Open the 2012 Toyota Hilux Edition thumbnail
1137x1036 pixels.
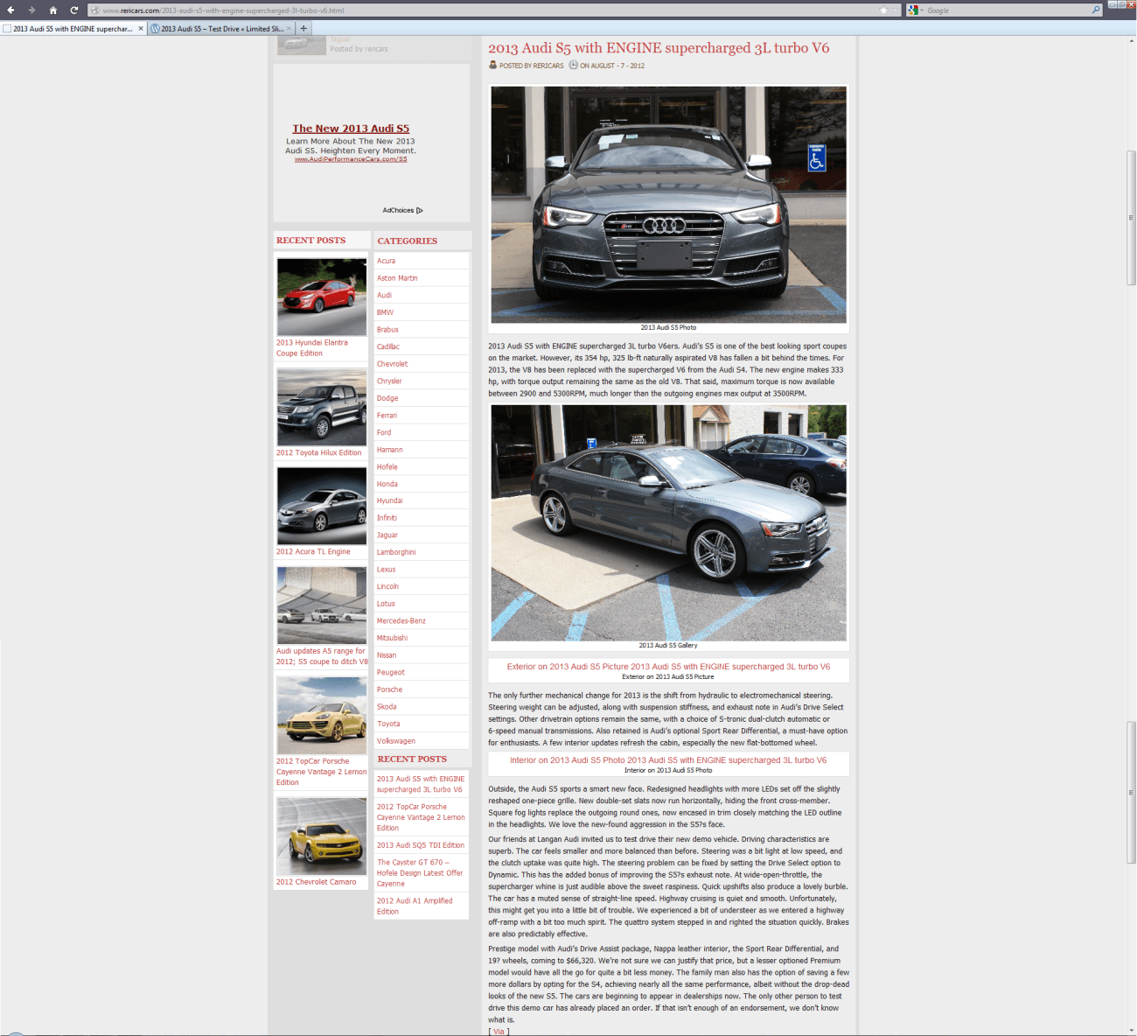pos(322,408)
